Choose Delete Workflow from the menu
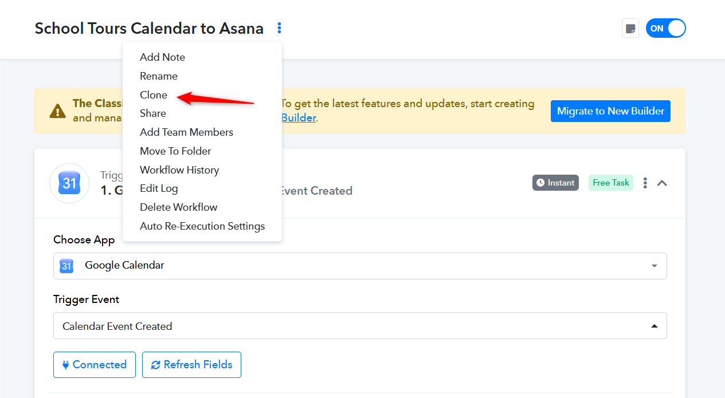 [x=179, y=207]
